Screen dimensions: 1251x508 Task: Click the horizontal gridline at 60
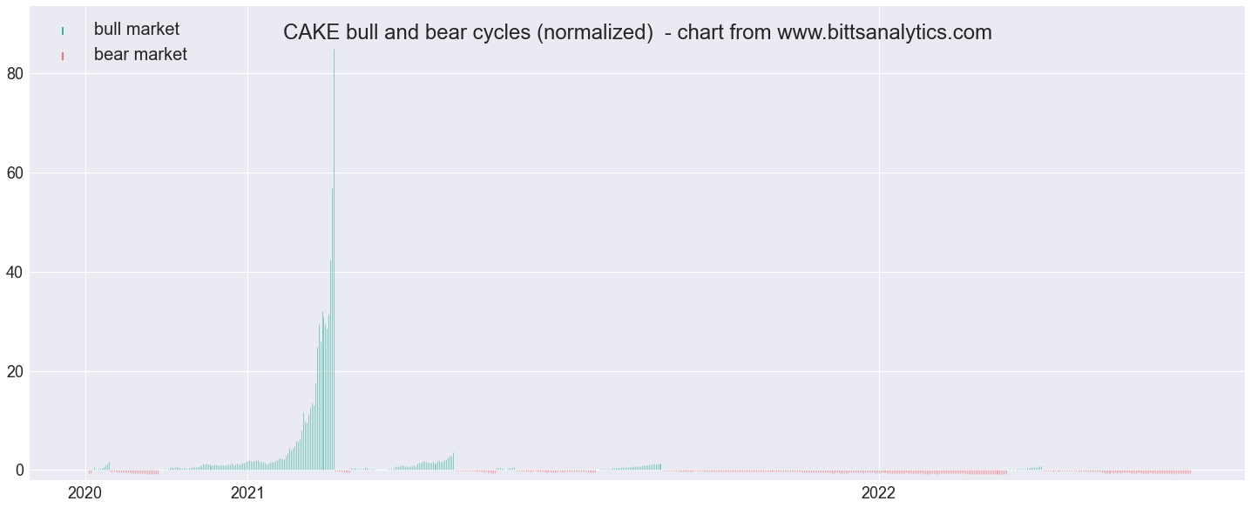click(x=636, y=173)
